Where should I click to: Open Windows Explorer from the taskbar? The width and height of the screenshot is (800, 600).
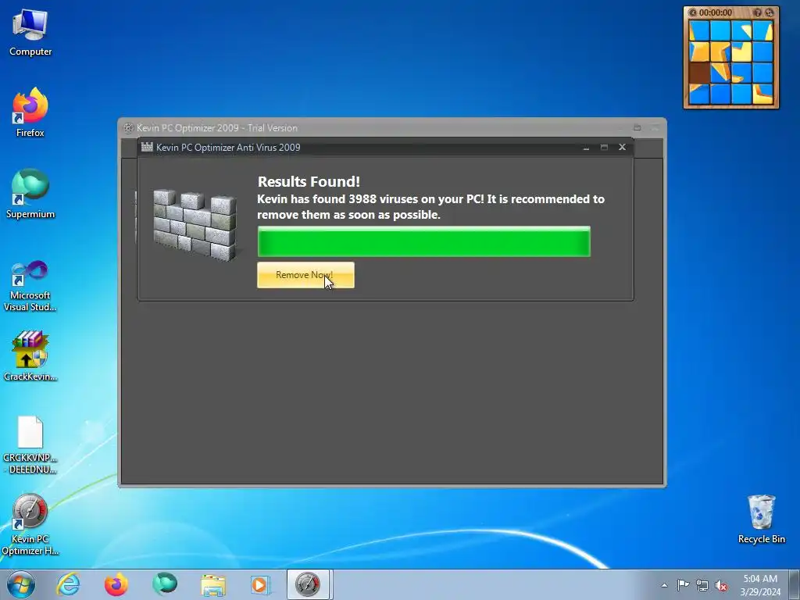click(212, 584)
